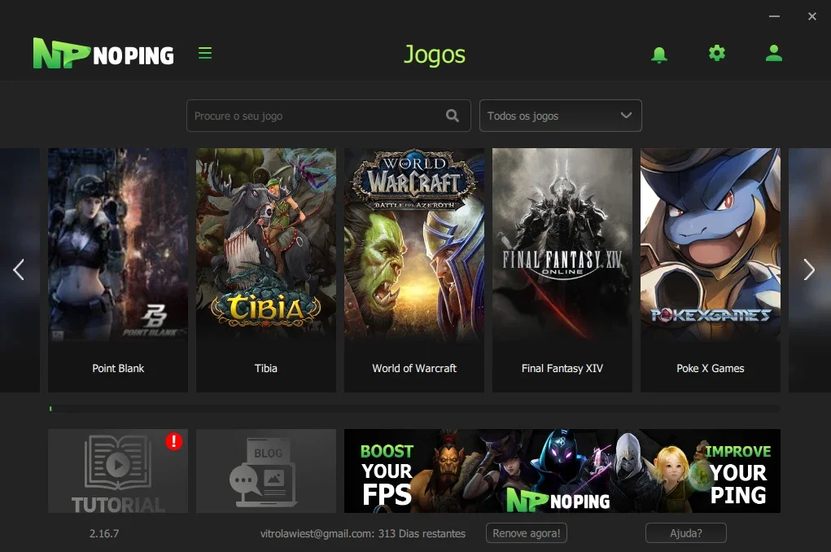Open user account profile icon
The width and height of the screenshot is (831, 552).
click(x=774, y=53)
